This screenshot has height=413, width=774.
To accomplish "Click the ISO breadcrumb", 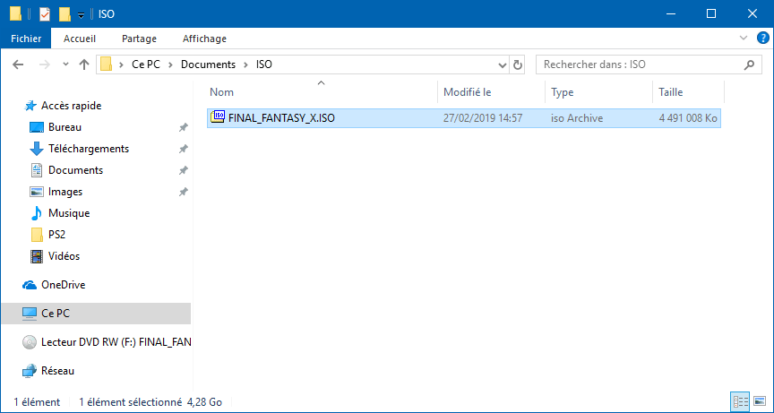I will 263,65.
